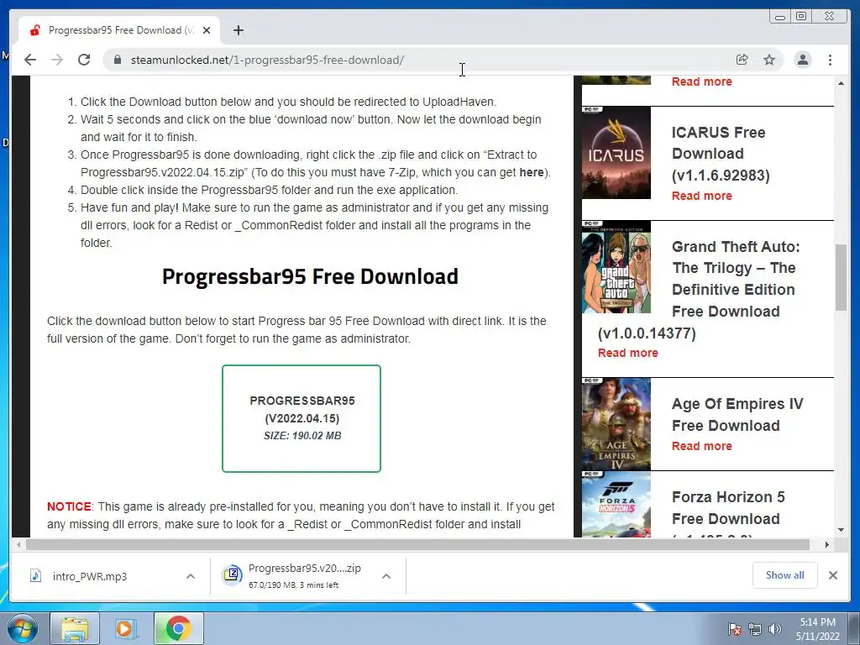Click Read more under Grand Theft Auto
This screenshot has height=645, width=860.
pos(628,353)
